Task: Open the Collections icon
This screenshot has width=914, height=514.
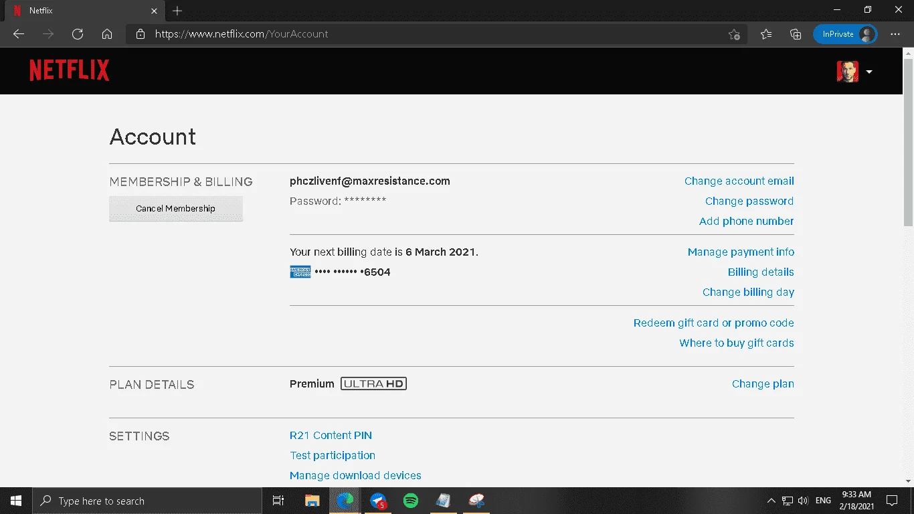Action: click(x=796, y=34)
